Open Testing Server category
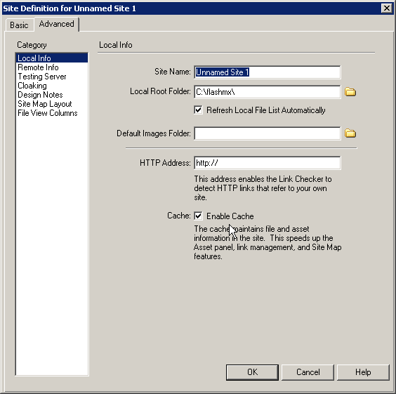396x394 pixels. pyautogui.click(x=42, y=77)
